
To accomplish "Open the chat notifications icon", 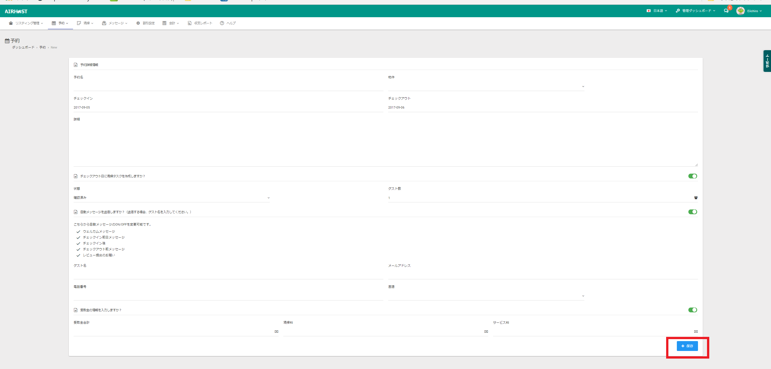I will (x=726, y=11).
